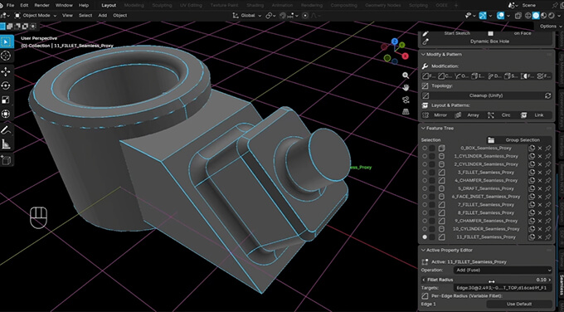Image resolution: width=564 pixels, height=312 pixels.
Task: Activate the Rotate tool
Action: [6, 85]
